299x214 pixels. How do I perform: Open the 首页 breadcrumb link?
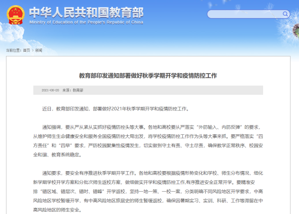[27, 50]
